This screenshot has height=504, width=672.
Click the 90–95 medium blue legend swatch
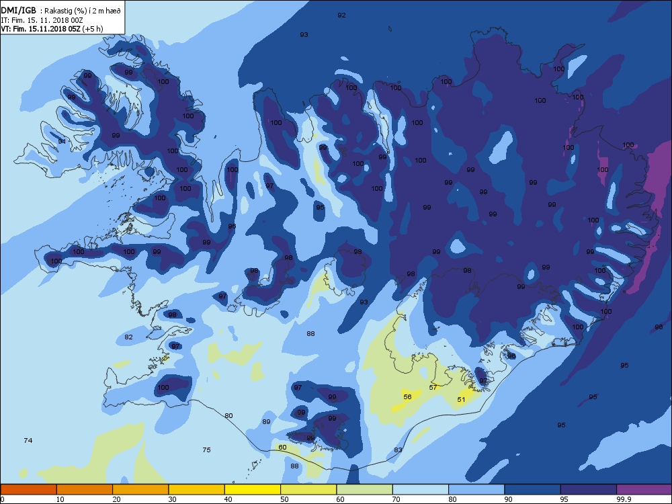click(x=533, y=489)
